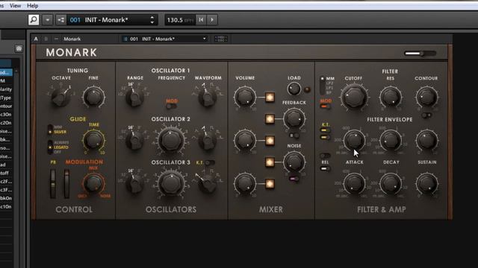This screenshot has width=478, height=268.
Task: Toggle the Oscillator 1 MOD switch
Action: tap(172, 106)
